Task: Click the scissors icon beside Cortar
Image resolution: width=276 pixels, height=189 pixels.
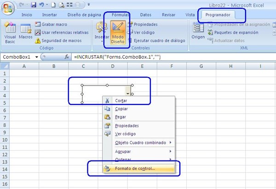Action: [x=107, y=101]
